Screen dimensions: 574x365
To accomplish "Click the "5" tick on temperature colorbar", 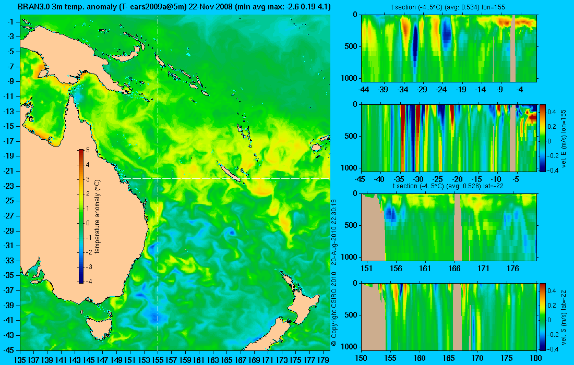I will tap(88, 150).
